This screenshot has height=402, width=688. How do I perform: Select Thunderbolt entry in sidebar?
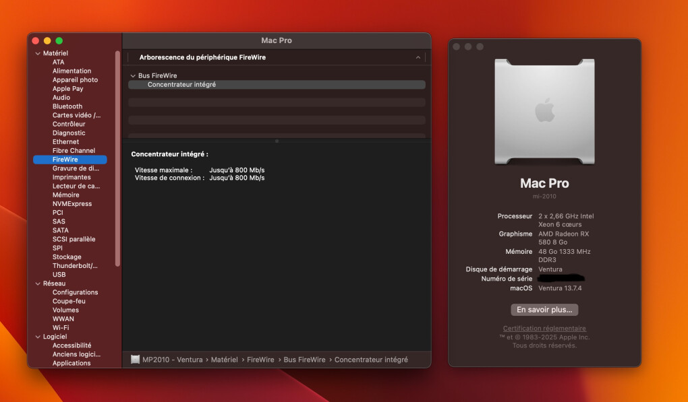75,266
